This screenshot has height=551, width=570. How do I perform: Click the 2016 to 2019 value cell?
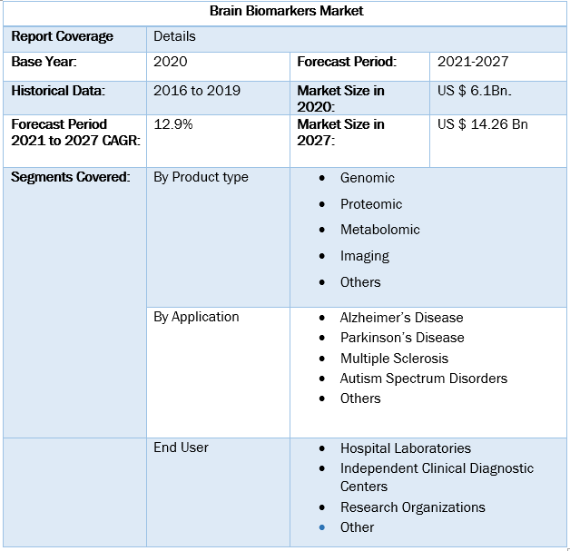click(195, 91)
